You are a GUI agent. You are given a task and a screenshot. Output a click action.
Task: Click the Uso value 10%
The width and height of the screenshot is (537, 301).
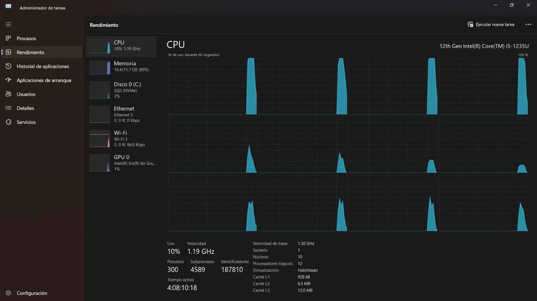click(173, 251)
